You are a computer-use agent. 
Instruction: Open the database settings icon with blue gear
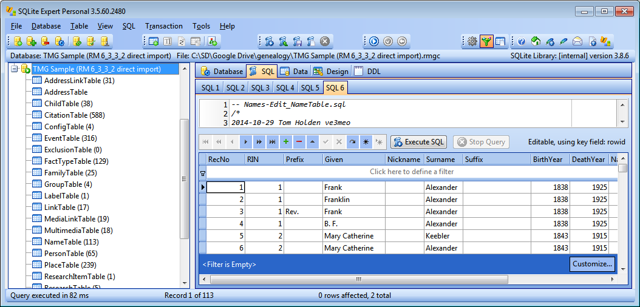click(59, 41)
